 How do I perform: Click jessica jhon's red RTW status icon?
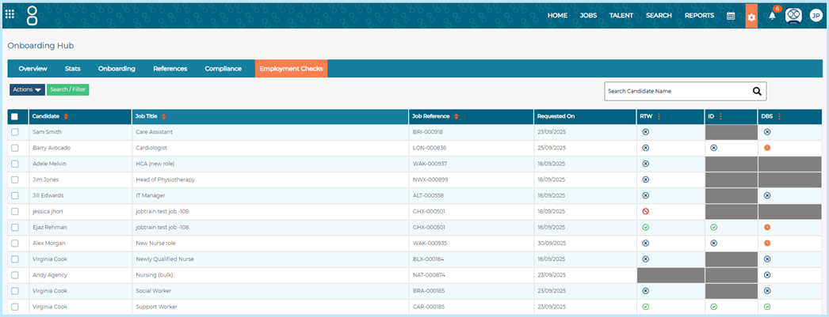coord(646,212)
